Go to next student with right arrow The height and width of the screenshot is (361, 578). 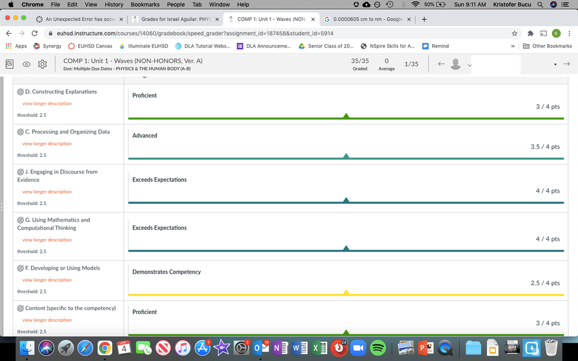(x=566, y=64)
